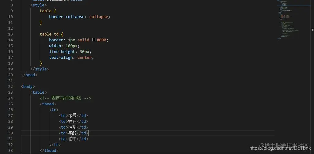Click the #000 color swatch box

click(x=94, y=40)
